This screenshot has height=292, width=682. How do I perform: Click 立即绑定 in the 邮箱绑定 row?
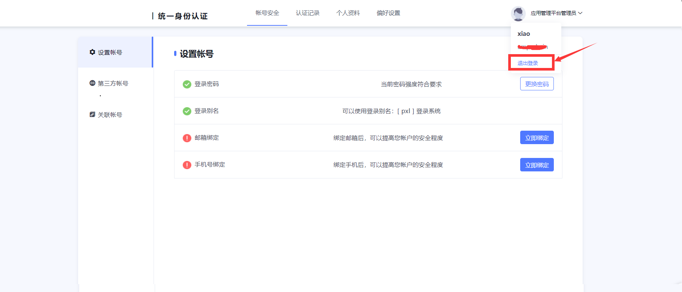click(537, 138)
